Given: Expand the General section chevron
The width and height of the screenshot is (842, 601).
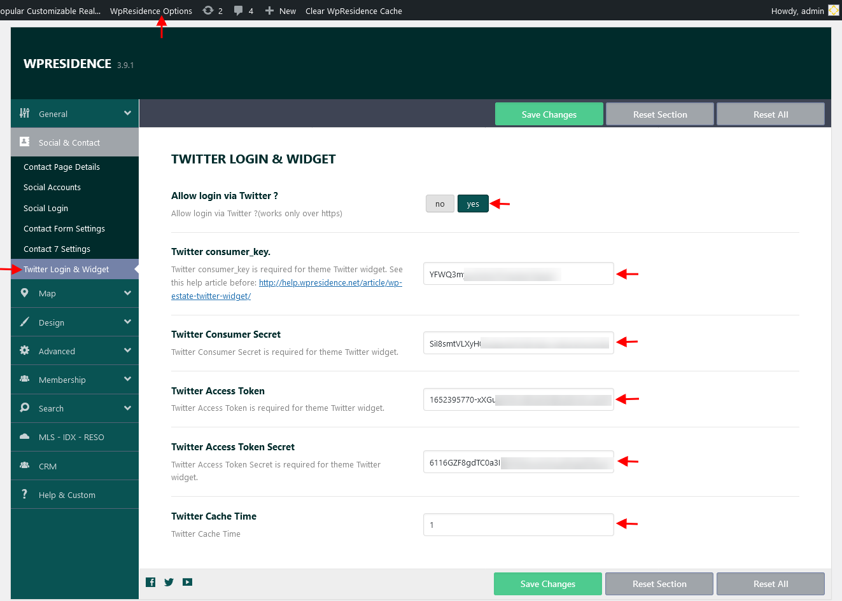Looking at the screenshot, I should 127,113.
